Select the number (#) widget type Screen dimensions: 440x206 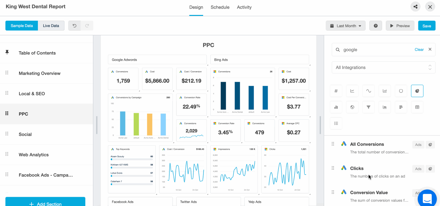pos(336,91)
